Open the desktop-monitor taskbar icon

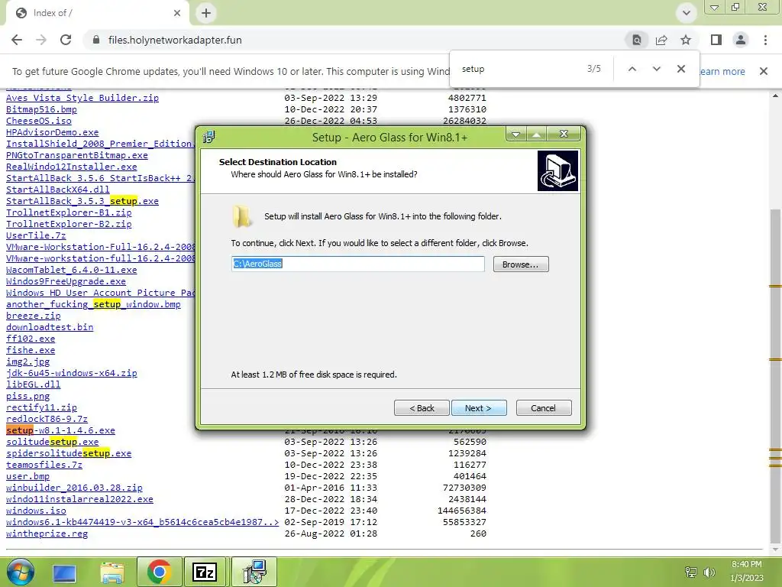point(64,573)
